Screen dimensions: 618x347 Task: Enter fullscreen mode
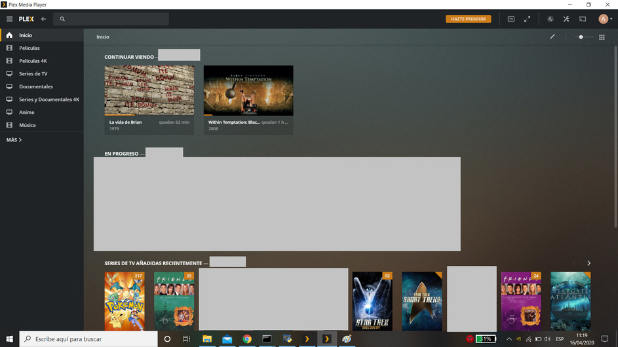527,19
